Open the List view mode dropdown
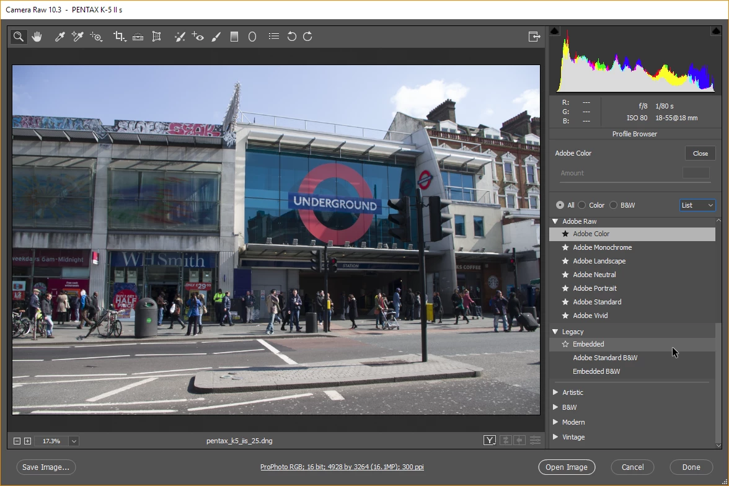 click(x=697, y=205)
